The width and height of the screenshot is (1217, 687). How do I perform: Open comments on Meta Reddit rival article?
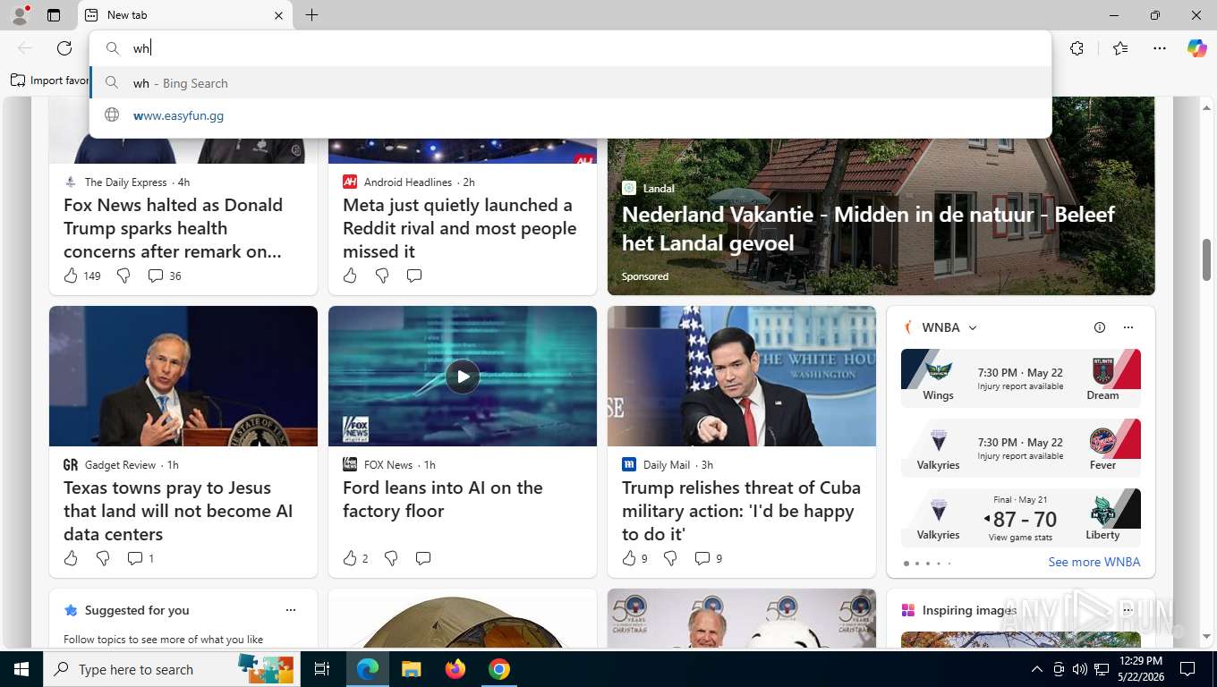(414, 276)
